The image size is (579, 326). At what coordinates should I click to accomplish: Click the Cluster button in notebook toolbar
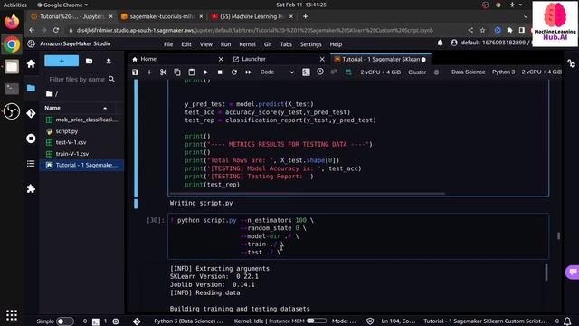pos(417,72)
